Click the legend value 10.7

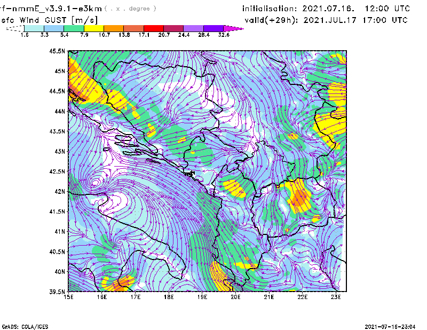click(x=104, y=35)
